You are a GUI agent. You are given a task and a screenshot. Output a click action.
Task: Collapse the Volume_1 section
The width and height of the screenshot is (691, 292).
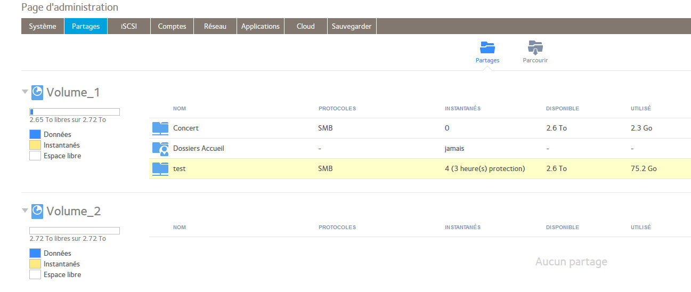[25, 92]
